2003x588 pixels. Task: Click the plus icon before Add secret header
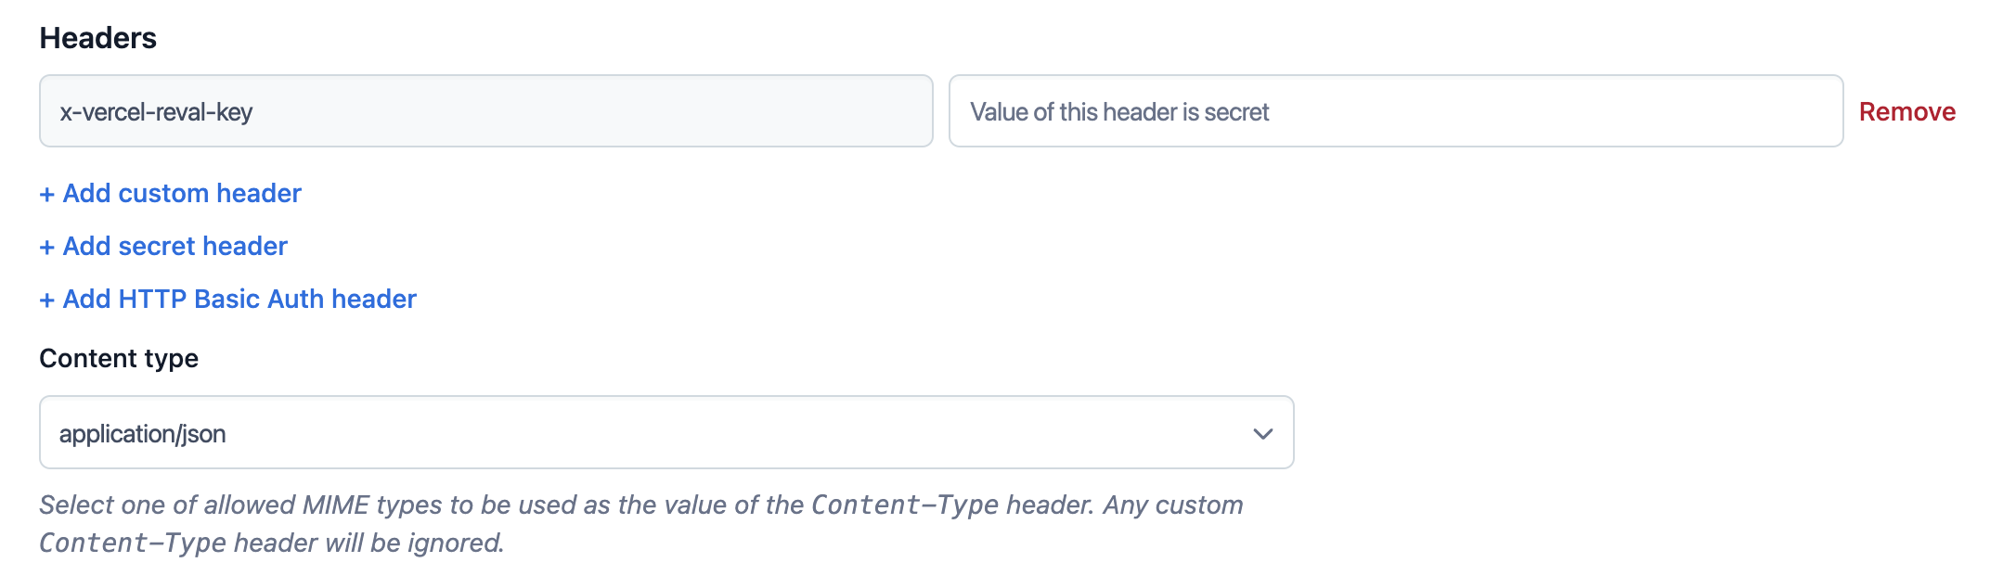(x=47, y=247)
